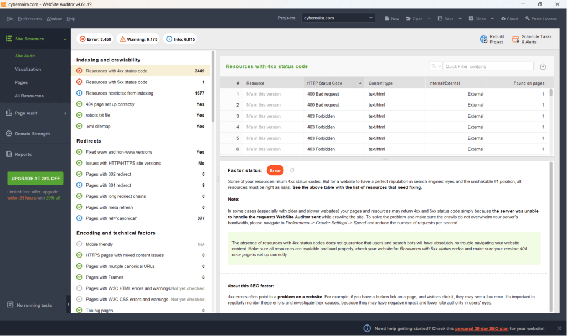Click the Rebuild Project icon
Screen dimensions: 567x336
coord(483,39)
